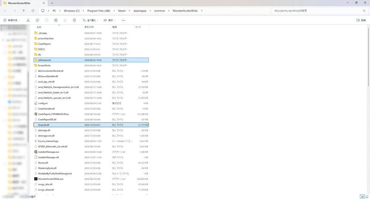Refresh the current folder view
The image size is (370, 199).
(x=33, y=10)
